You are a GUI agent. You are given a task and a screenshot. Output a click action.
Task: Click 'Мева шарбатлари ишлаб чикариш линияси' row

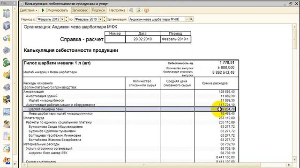(131, 113)
